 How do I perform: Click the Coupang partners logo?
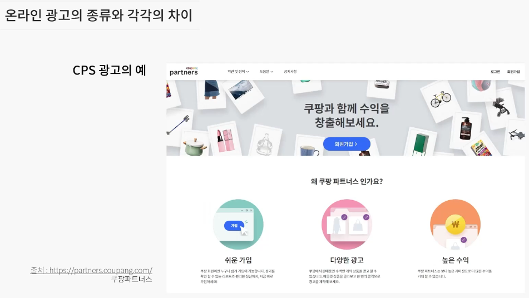pyautogui.click(x=184, y=71)
